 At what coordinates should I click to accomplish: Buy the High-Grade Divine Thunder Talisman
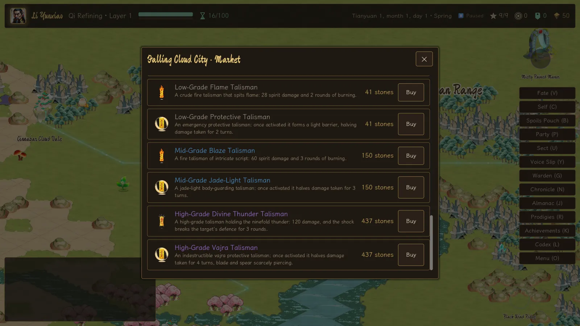[x=411, y=221]
